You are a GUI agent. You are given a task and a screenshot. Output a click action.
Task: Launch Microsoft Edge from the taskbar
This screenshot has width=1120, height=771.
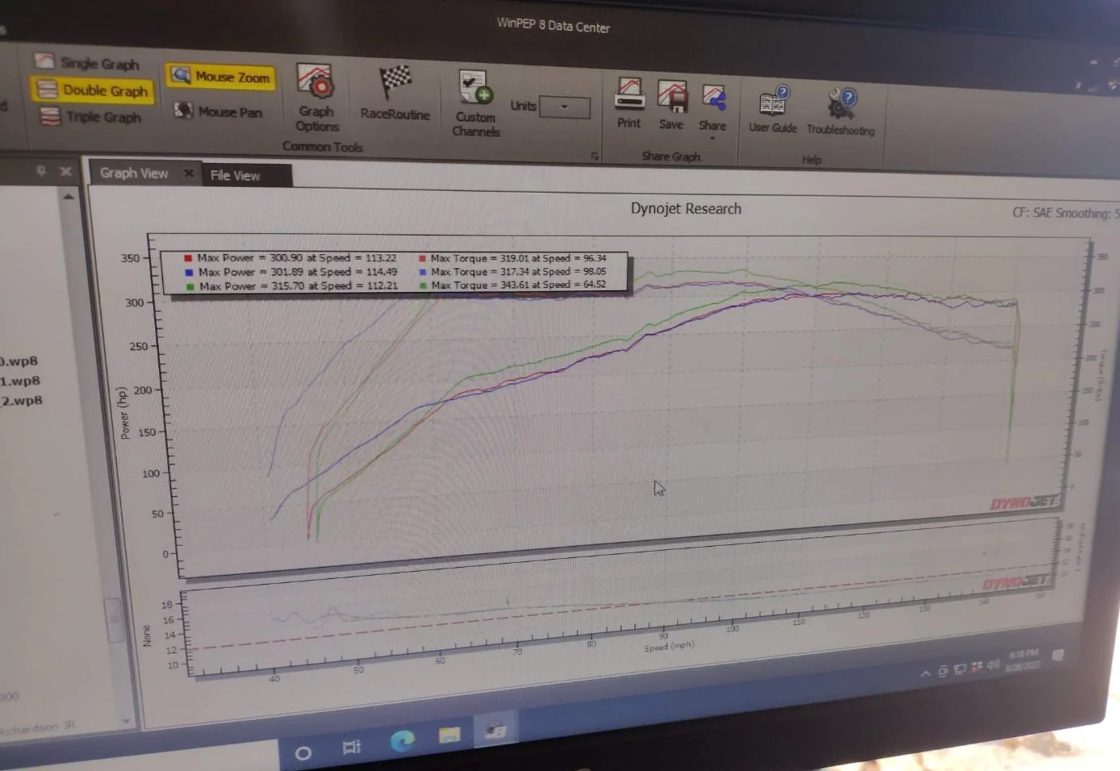point(402,740)
